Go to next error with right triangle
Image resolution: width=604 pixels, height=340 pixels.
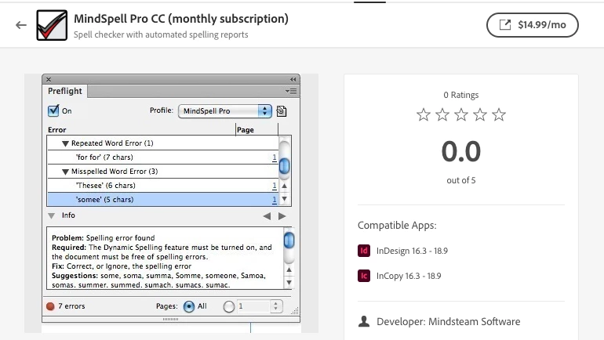coord(282,216)
